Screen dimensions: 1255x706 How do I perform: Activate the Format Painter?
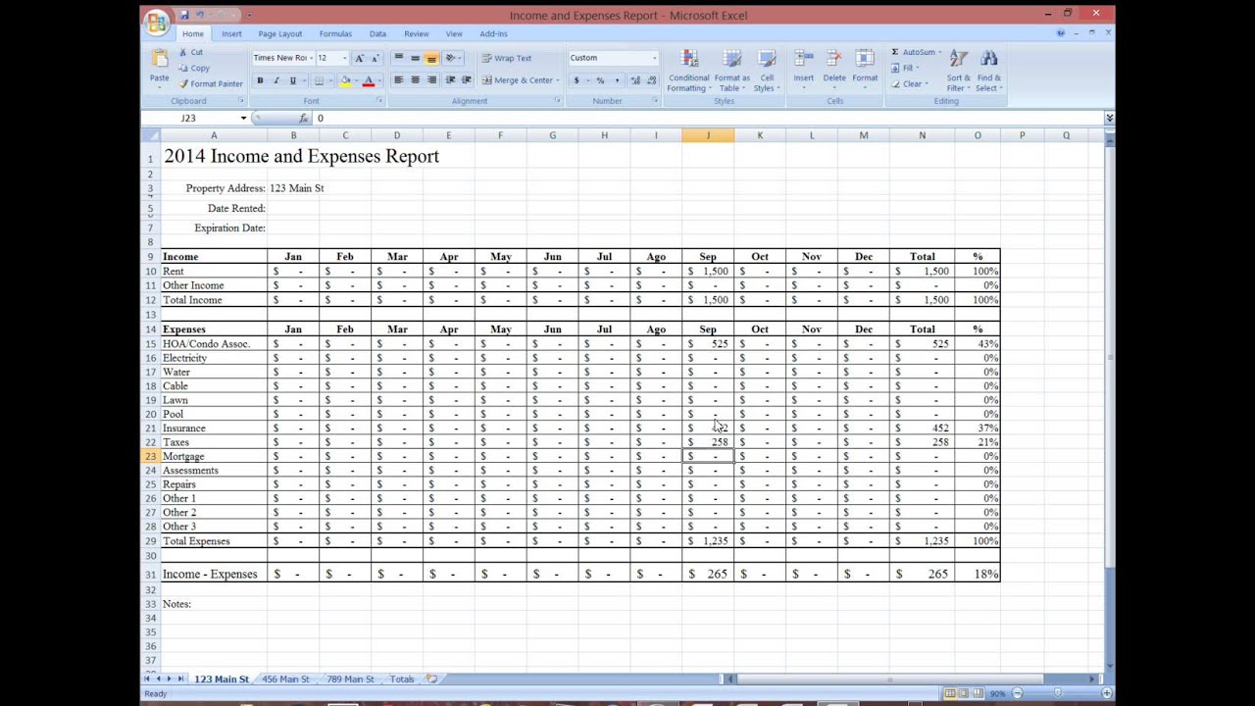(x=210, y=83)
